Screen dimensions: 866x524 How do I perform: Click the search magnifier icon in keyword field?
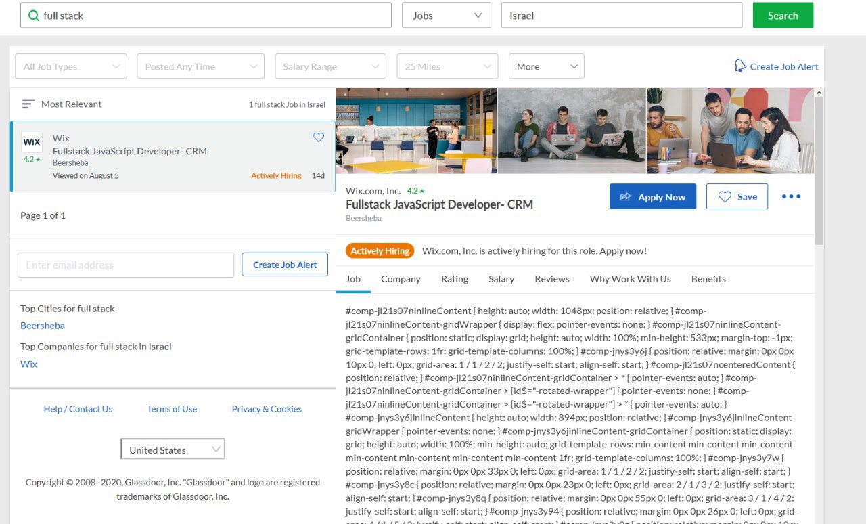click(x=32, y=16)
